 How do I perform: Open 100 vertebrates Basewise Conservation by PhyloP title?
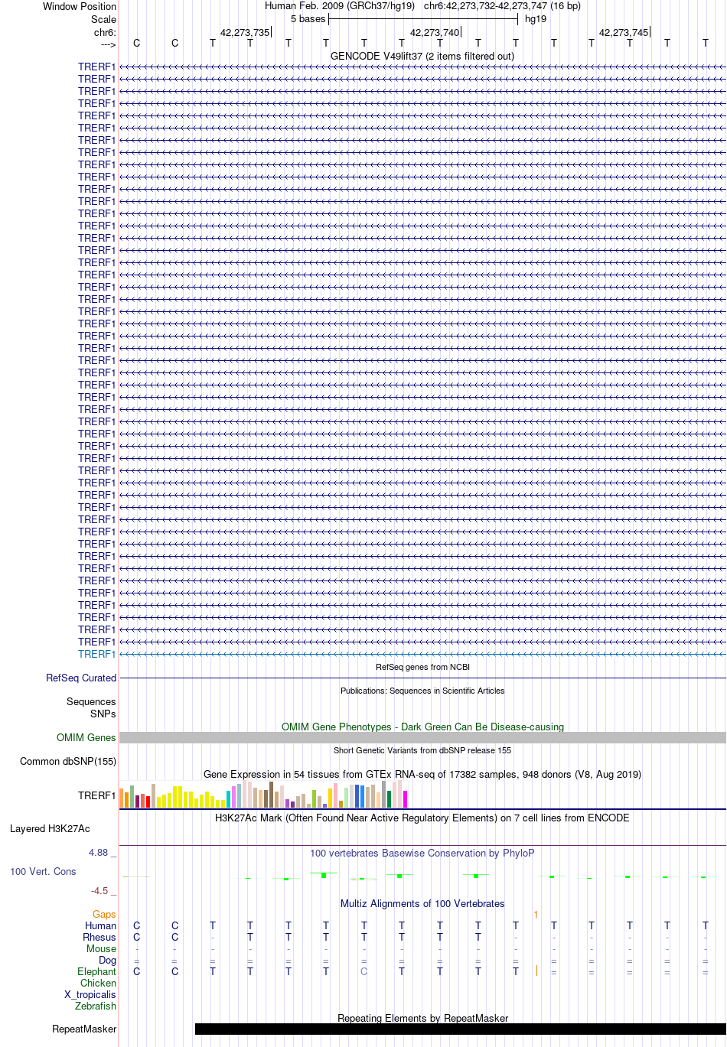pyautogui.click(x=422, y=853)
